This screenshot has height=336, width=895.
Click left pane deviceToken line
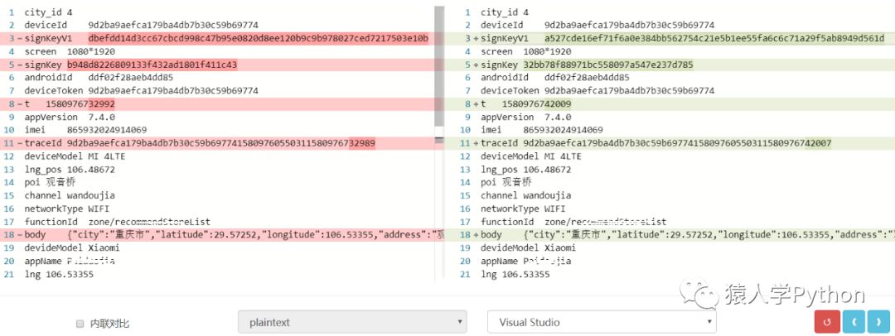click(x=141, y=91)
